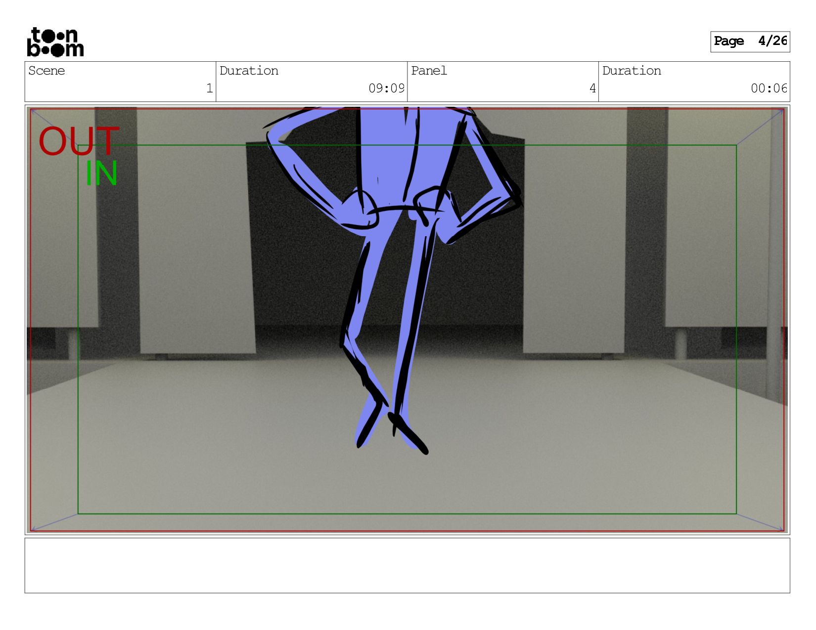816x630 pixels.
Task: Click the empty caption box below panel
Action: tap(407, 565)
